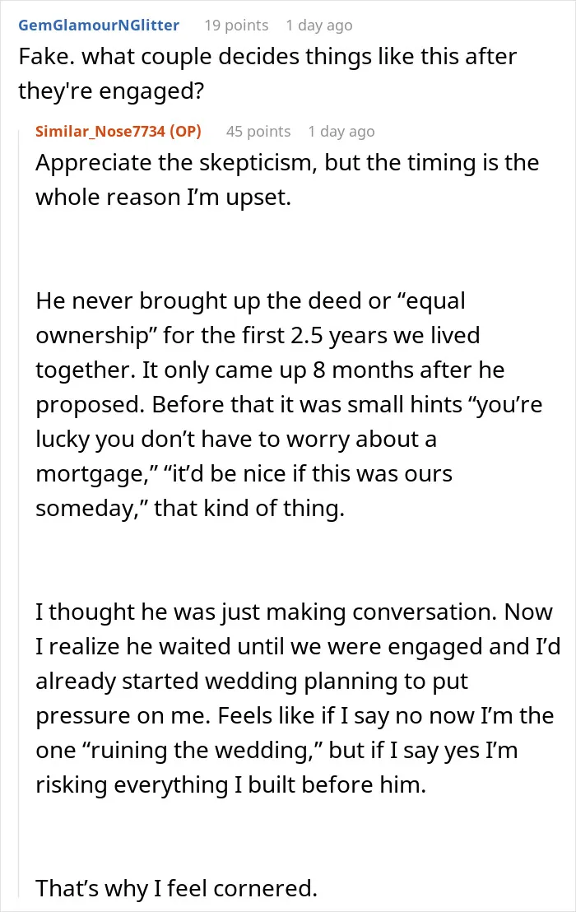Click the (OP) tag beside Similar_Nose7734
This screenshot has height=912, width=576.
(185, 132)
